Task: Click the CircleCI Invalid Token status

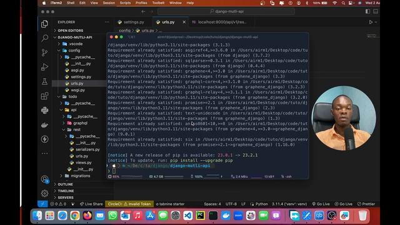Action: 129,204
